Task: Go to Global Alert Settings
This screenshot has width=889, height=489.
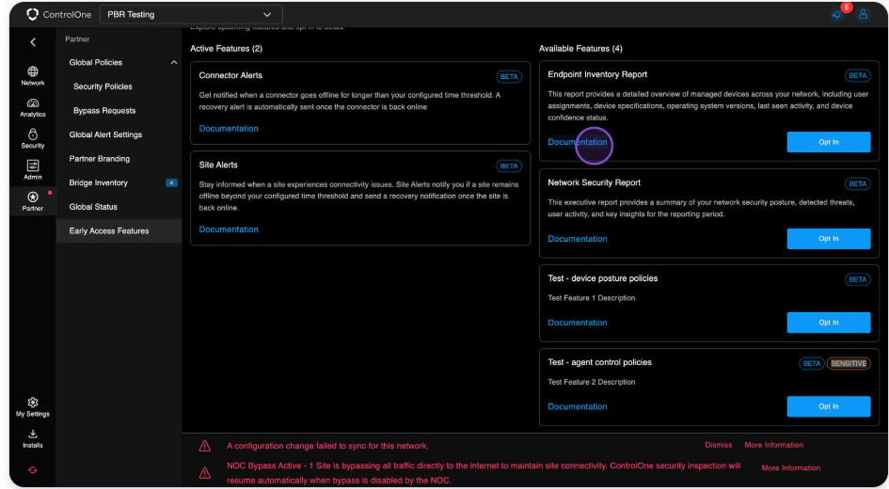Action: (x=105, y=134)
